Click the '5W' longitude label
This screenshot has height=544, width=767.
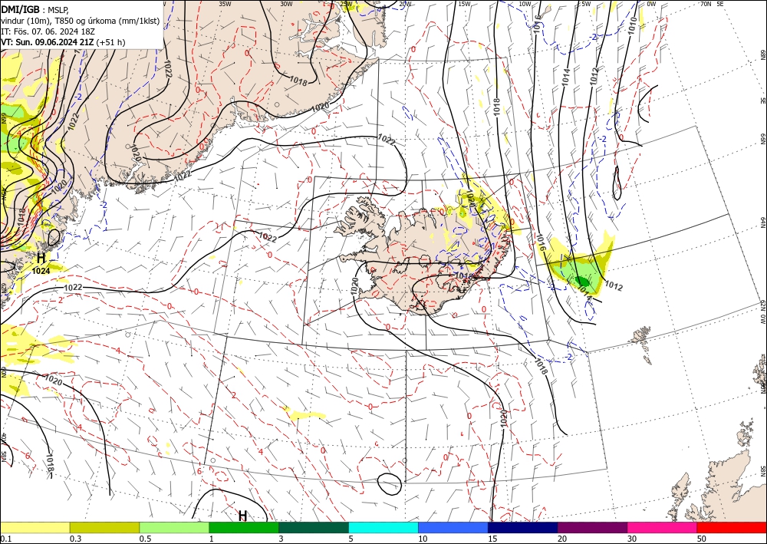pos(586,4)
